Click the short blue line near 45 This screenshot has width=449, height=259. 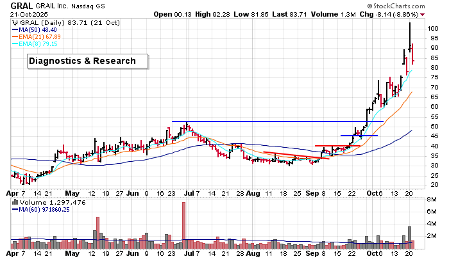click(x=359, y=136)
